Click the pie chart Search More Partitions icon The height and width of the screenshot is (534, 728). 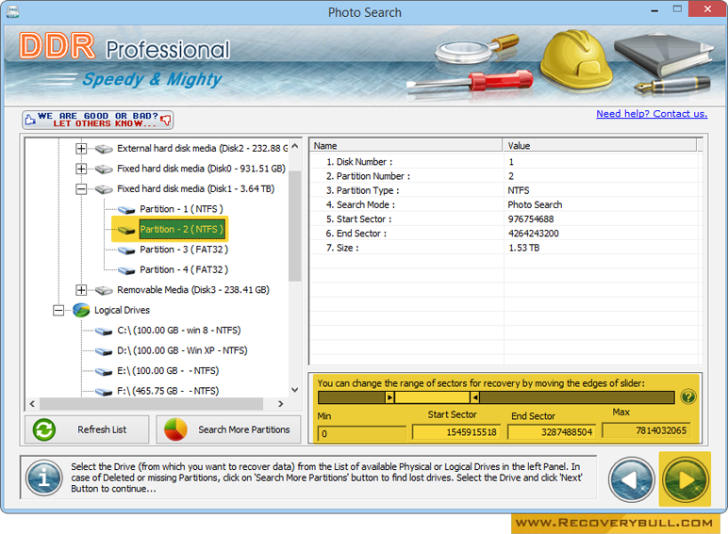coord(175,429)
